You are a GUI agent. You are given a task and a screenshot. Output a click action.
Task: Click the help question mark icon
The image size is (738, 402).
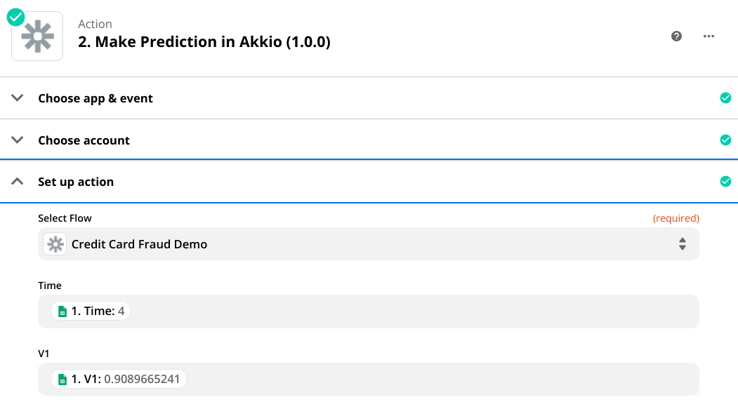tap(677, 36)
